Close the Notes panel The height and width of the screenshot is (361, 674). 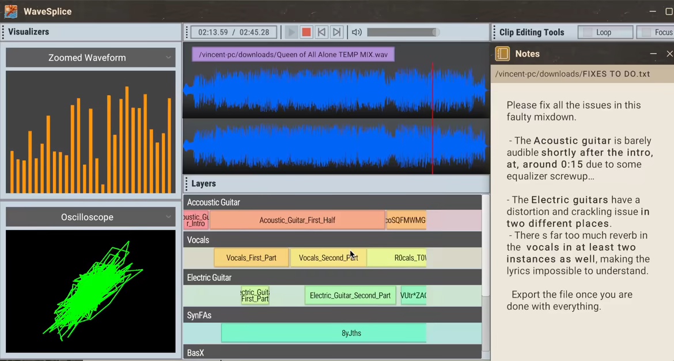[669, 54]
